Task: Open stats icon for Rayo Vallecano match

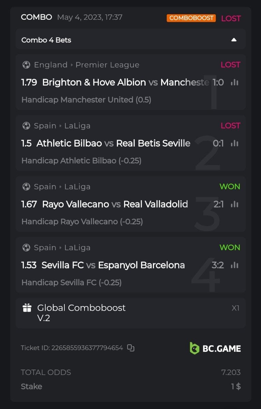Action: click(234, 204)
